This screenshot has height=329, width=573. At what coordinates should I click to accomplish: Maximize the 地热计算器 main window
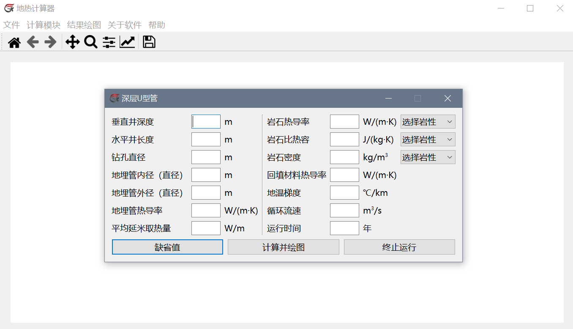tap(530, 8)
